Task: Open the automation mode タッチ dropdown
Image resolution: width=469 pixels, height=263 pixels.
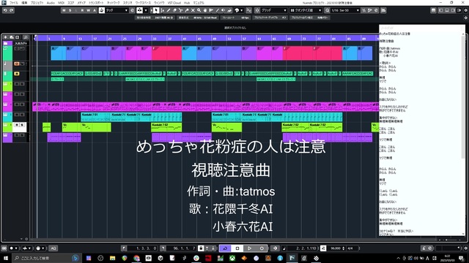Action: pos(117,10)
